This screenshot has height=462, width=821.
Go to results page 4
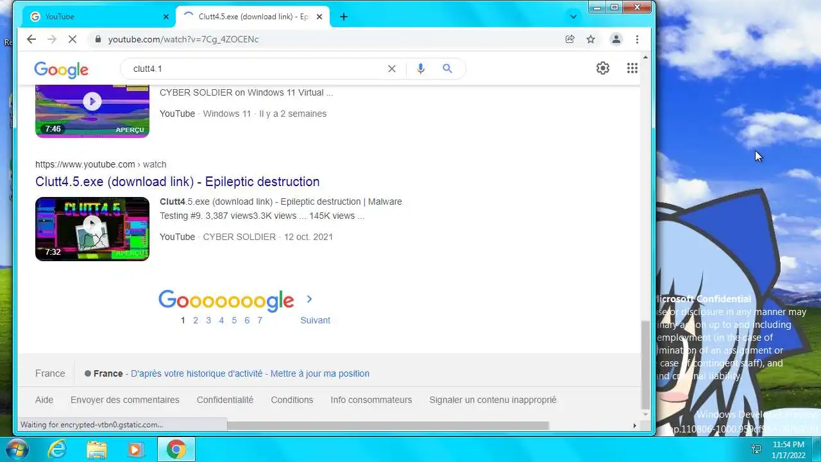coord(221,320)
